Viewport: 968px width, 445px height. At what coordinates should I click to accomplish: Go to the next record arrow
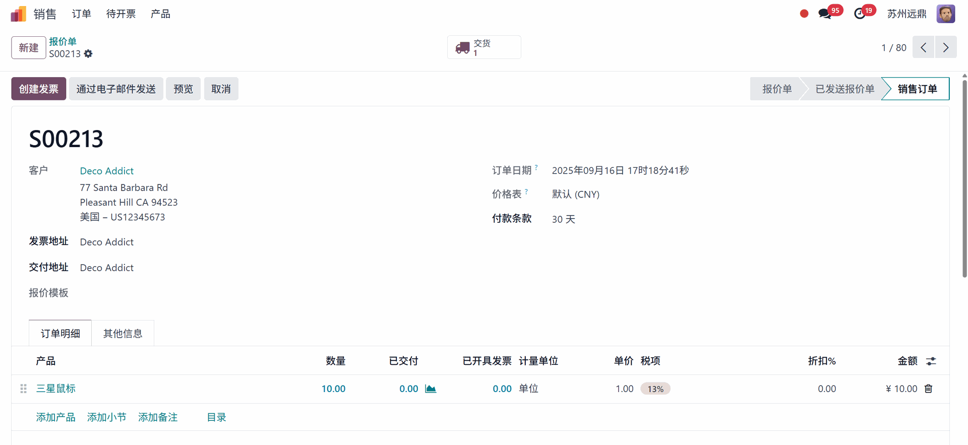click(x=945, y=47)
